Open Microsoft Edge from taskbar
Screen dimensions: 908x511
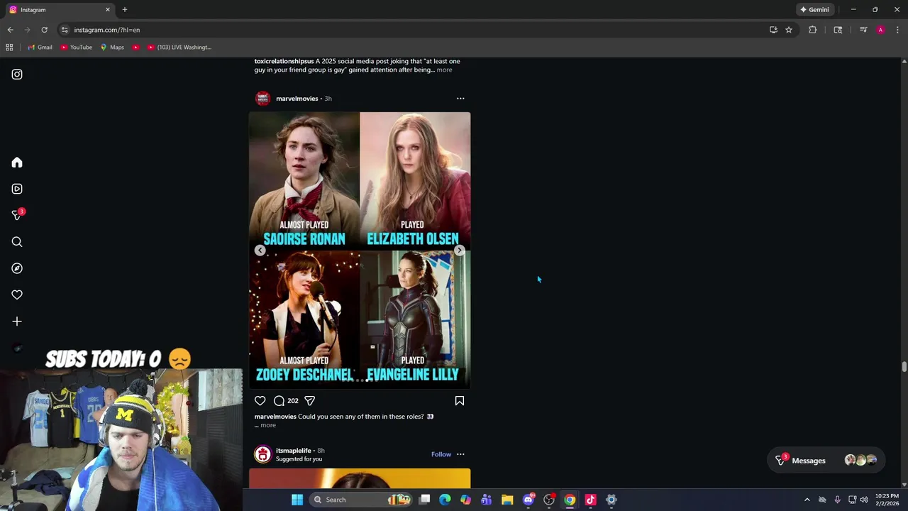445,500
